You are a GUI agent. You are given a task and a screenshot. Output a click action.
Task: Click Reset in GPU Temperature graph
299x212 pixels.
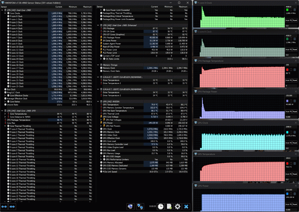pos(295,174)
